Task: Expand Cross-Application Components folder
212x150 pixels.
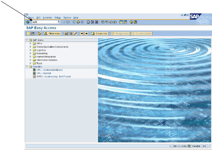Action: tap(30, 46)
